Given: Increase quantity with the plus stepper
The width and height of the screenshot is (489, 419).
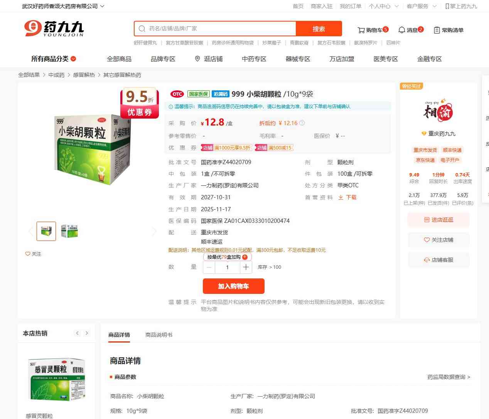Looking at the screenshot, I should click(246, 267).
